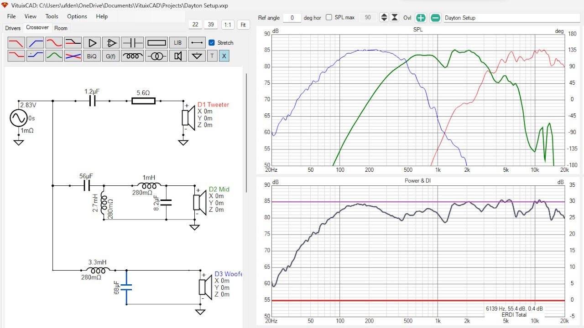Enable the SPL max checkbox

(329, 17)
